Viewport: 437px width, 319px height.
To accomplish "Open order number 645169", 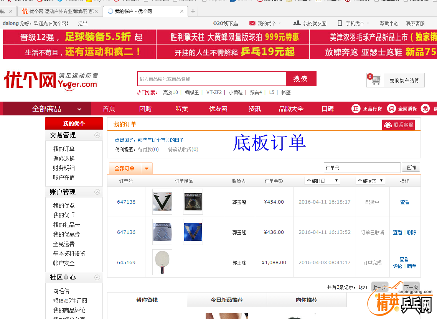I will point(126,263).
